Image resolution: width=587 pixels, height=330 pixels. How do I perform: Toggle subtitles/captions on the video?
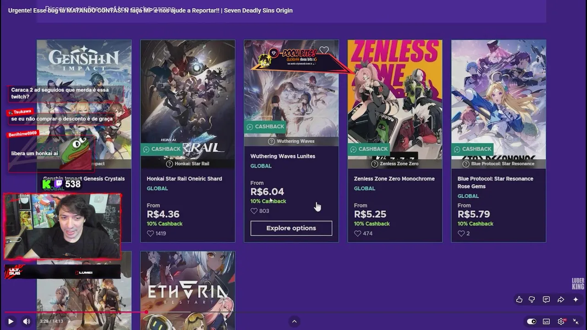coord(546,321)
